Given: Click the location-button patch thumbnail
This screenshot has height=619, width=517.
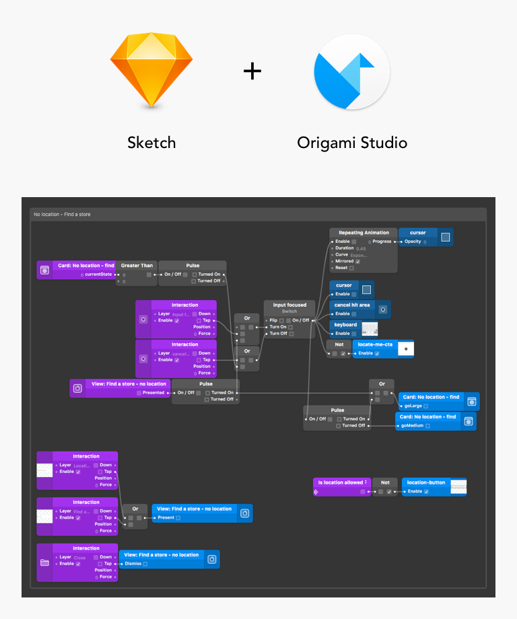Looking at the screenshot, I should [x=458, y=486].
